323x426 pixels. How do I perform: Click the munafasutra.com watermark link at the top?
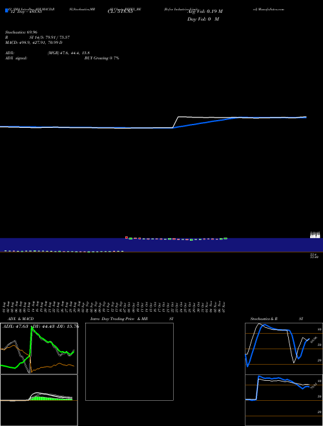pyautogui.click(x=269, y=9)
